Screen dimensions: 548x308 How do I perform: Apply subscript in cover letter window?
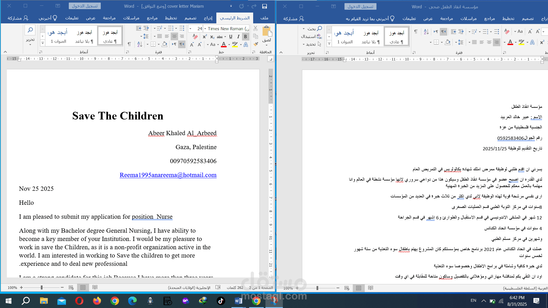(212, 37)
